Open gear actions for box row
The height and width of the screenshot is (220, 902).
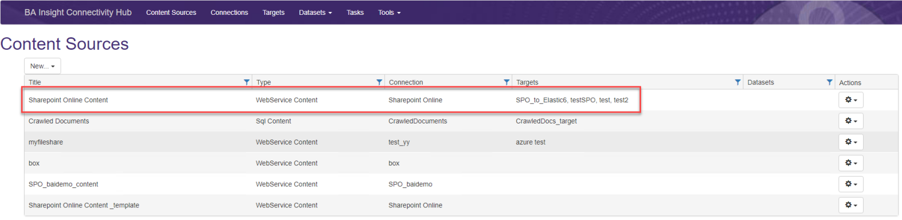coord(851,163)
